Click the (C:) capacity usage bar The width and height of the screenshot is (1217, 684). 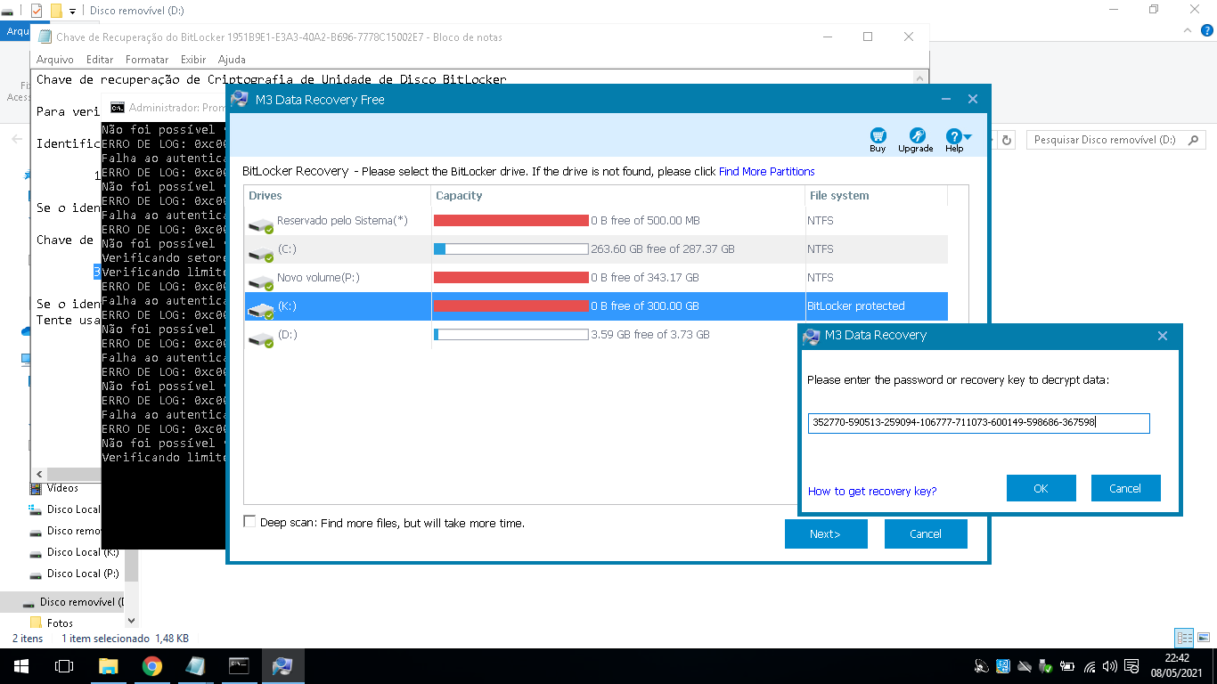coord(510,248)
